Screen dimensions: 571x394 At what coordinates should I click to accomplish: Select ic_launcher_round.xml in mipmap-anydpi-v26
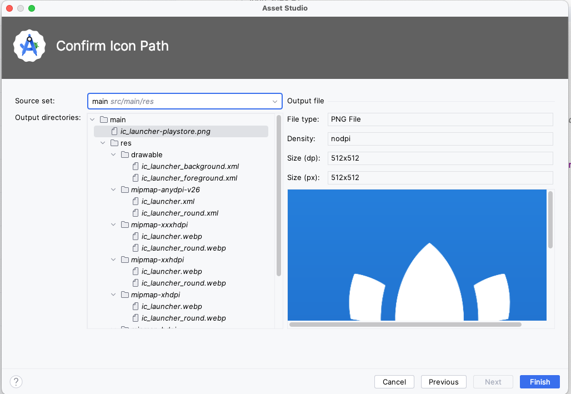179,213
